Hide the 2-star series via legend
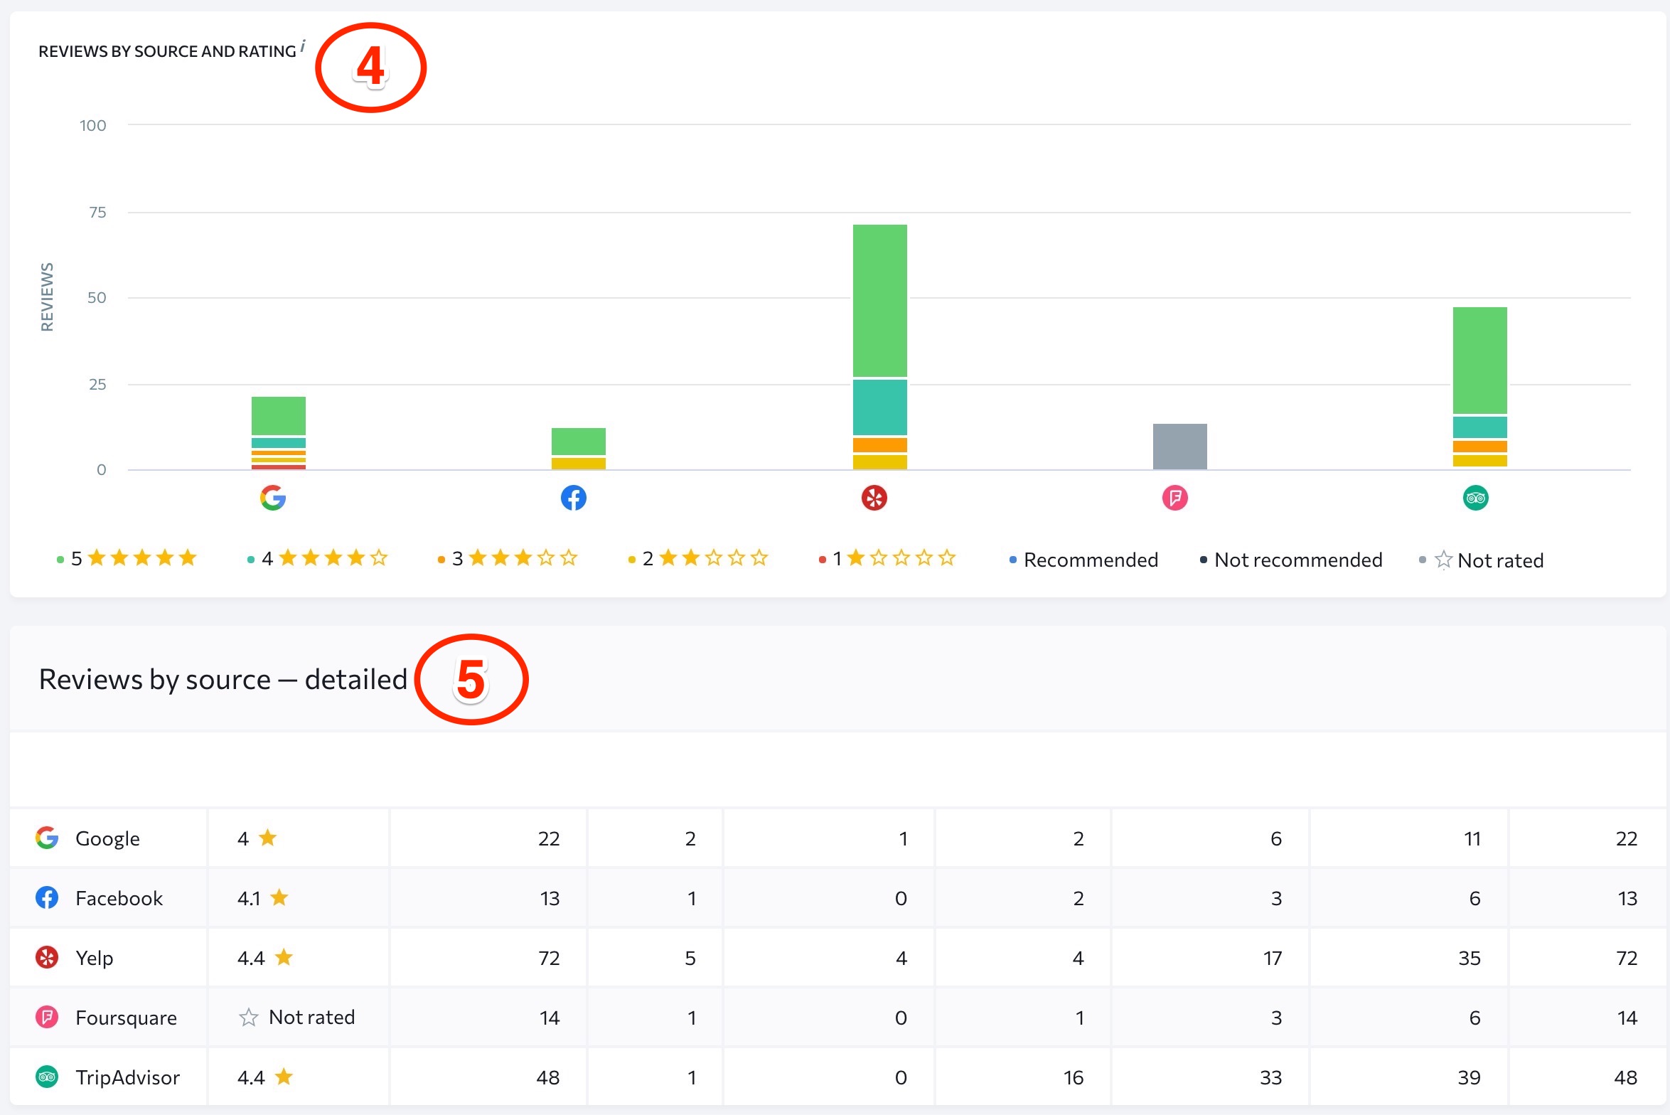This screenshot has width=1670, height=1115. (700, 559)
